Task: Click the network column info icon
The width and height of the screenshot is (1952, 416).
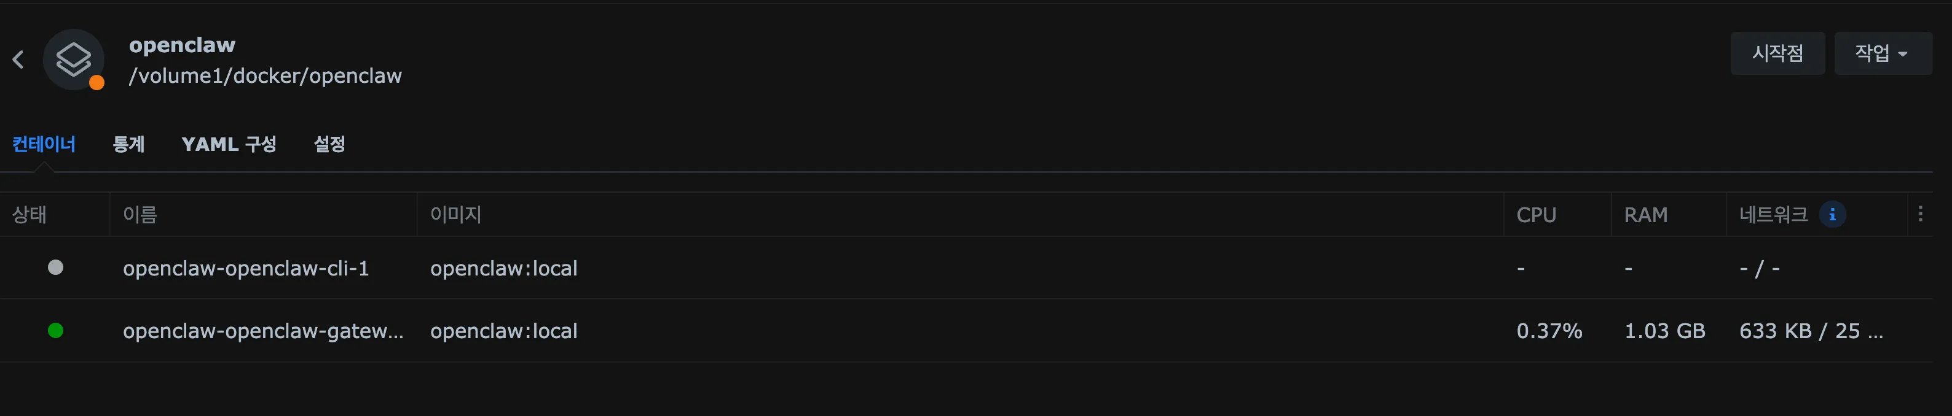Action: 1832,215
